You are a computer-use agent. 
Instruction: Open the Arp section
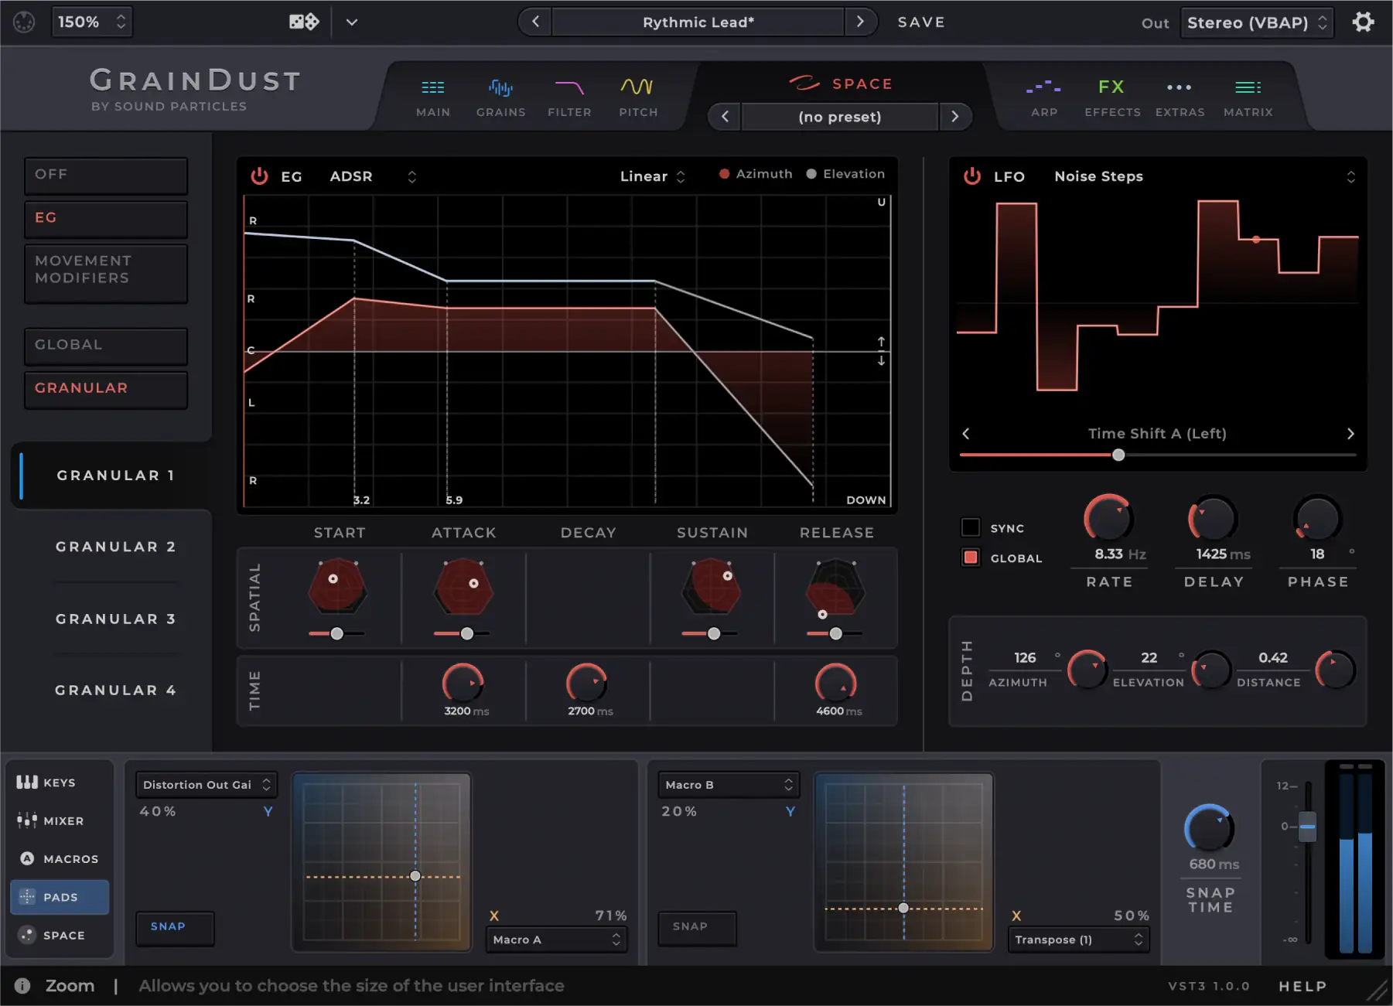coord(1043,96)
